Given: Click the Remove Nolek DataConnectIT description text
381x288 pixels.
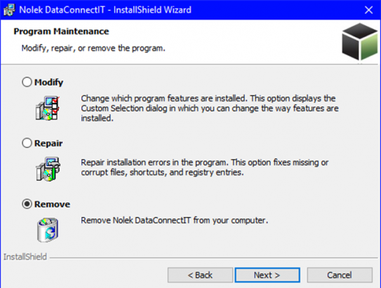Looking at the screenshot, I should [x=175, y=221].
